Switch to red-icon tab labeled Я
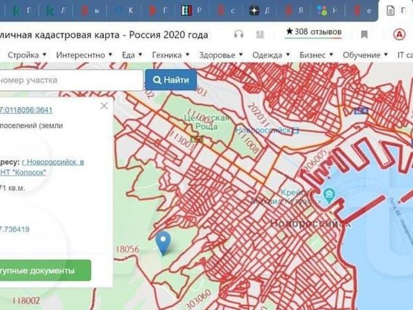 [x=294, y=10]
